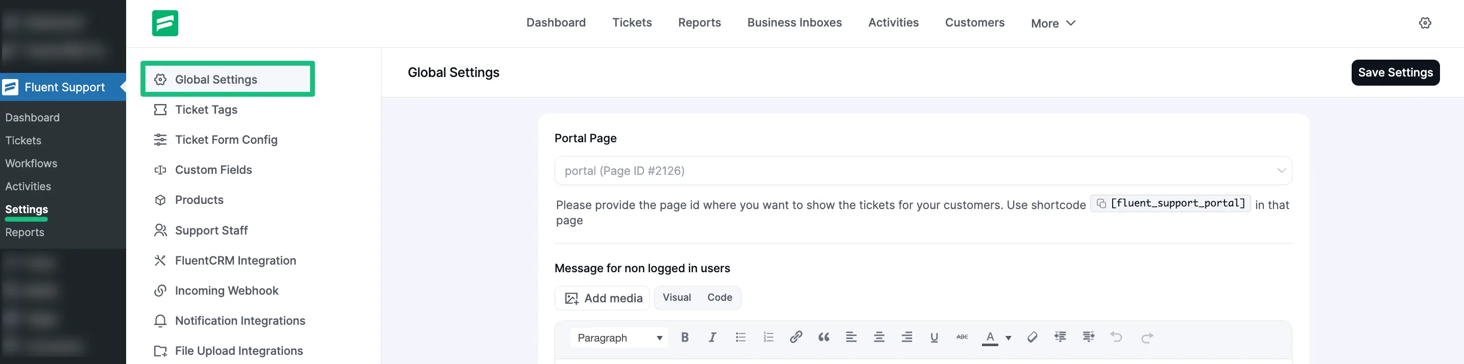Click the Products box icon
Image resolution: width=1464 pixels, height=364 pixels.
(x=160, y=199)
